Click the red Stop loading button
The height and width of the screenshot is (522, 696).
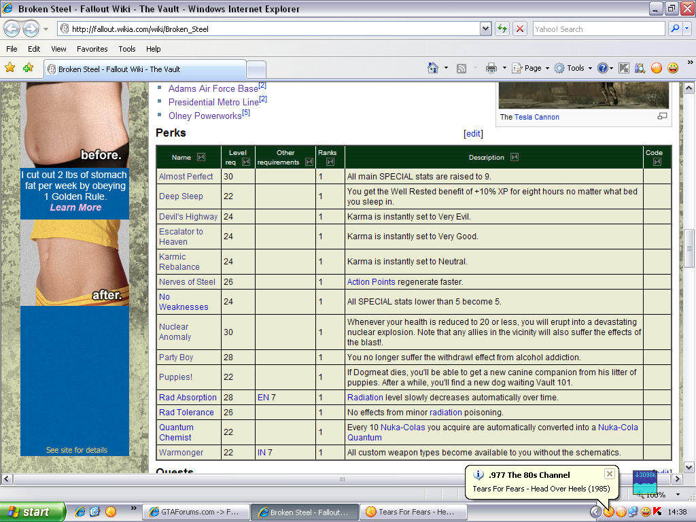[x=520, y=29]
